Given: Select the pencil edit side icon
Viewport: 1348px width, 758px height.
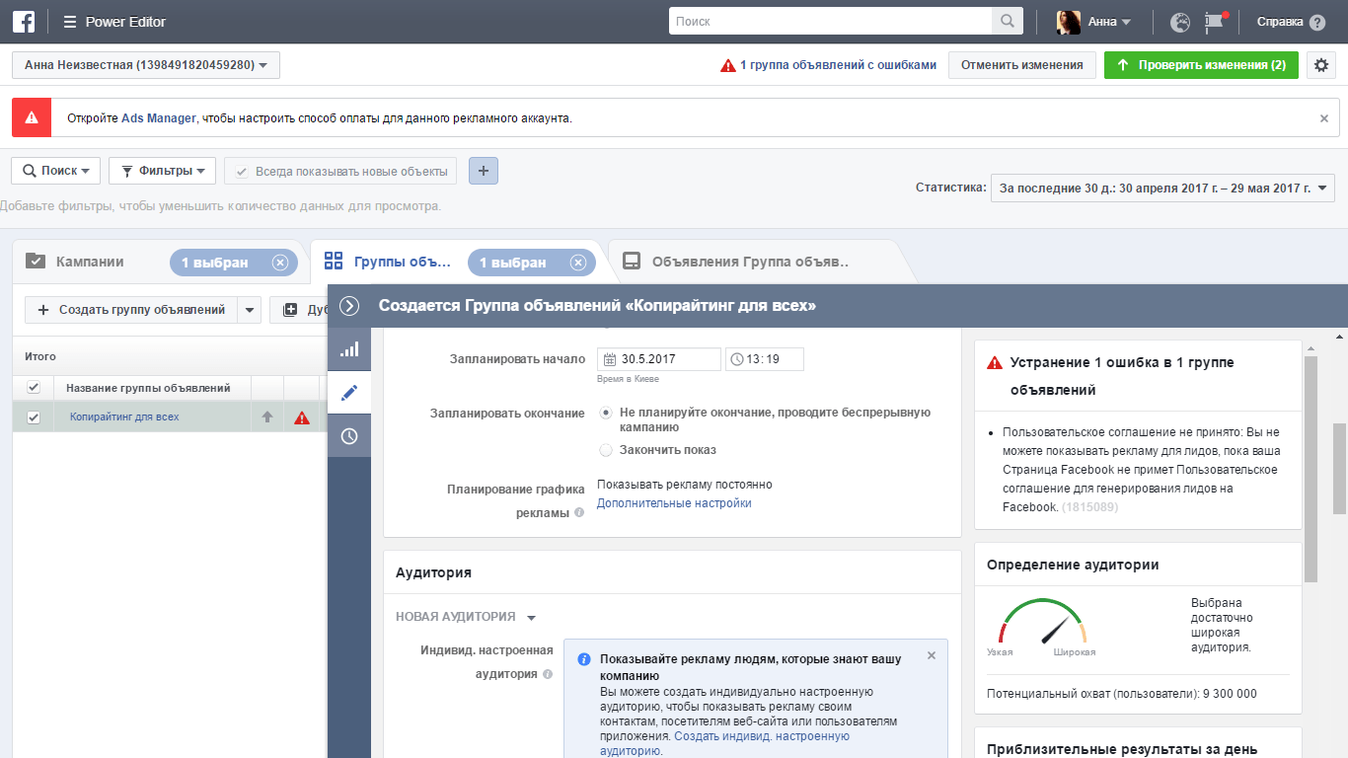Looking at the screenshot, I should pyautogui.click(x=349, y=393).
